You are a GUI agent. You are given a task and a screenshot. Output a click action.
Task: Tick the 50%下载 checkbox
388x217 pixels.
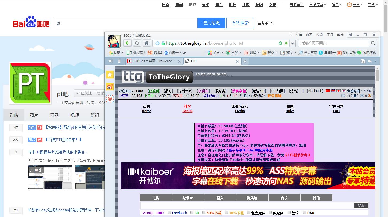point(204,212)
